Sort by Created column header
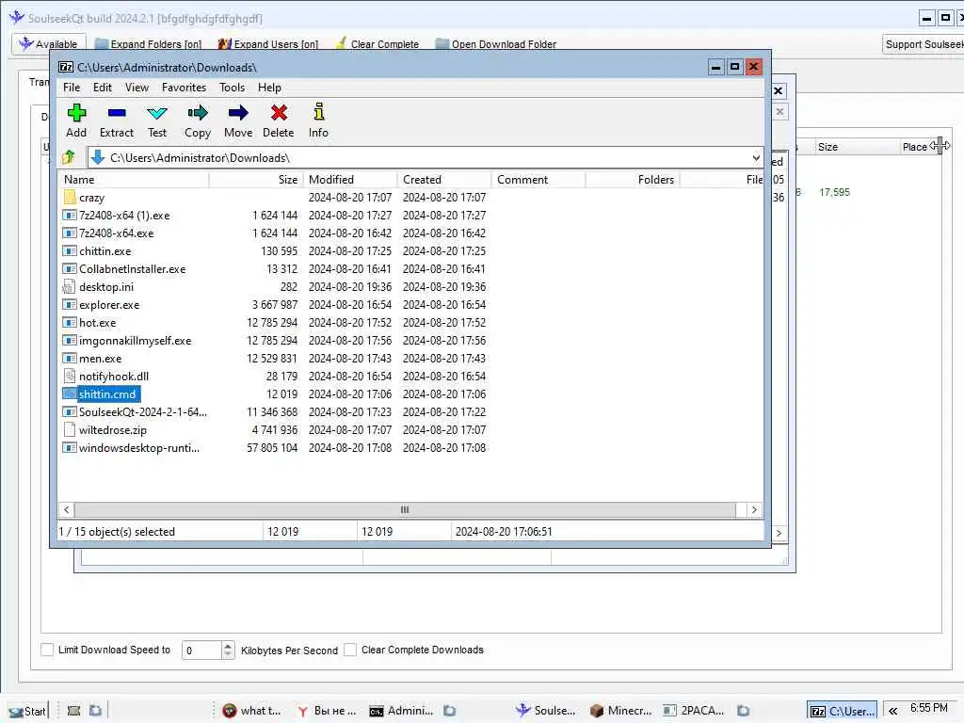This screenshot has width=964, height=723. [444, 180]
